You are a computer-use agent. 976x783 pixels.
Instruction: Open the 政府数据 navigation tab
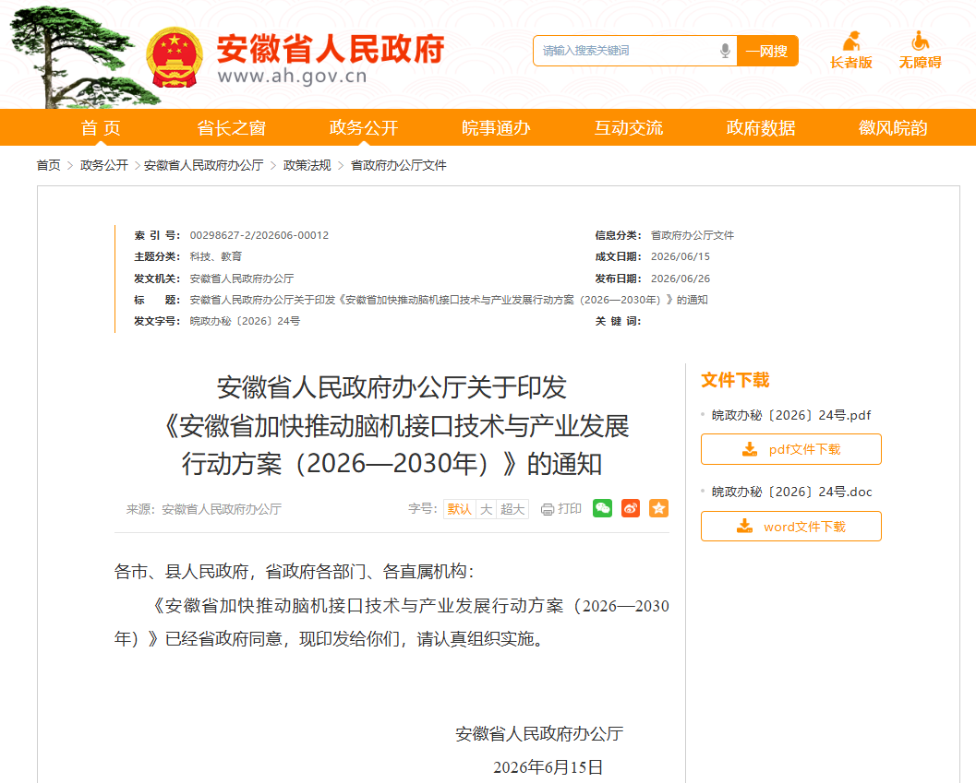click(761, 127)
